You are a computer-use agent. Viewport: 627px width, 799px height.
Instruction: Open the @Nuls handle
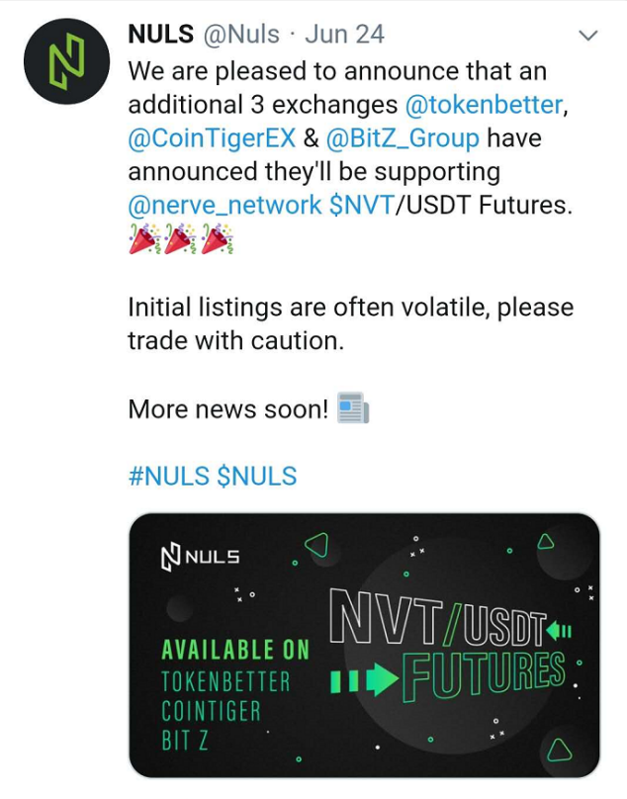(241, 35)
